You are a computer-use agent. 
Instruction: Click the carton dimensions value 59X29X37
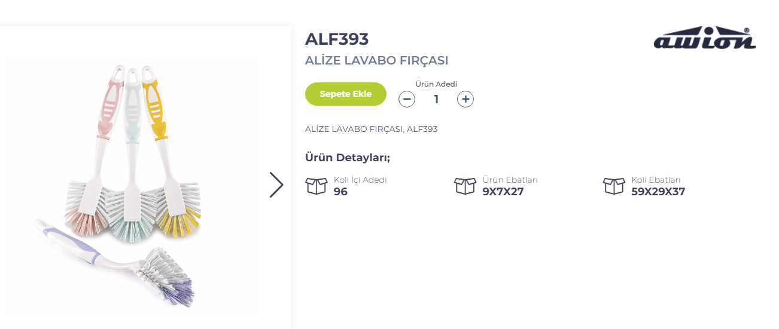[658, 192]
